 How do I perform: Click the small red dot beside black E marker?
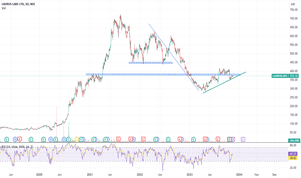click(234, 138)
